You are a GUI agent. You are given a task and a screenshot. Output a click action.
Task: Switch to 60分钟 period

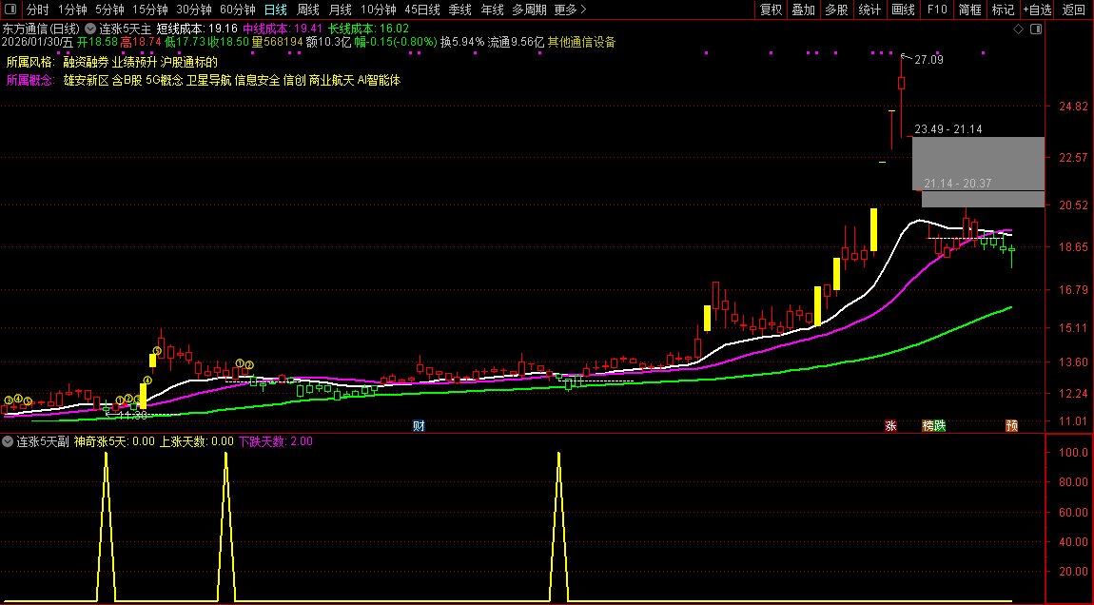click(x=238, y=10)
